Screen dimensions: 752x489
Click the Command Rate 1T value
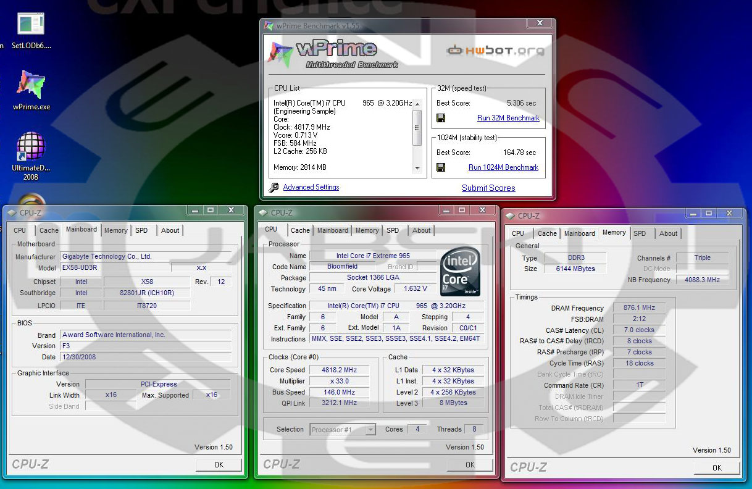639,385
